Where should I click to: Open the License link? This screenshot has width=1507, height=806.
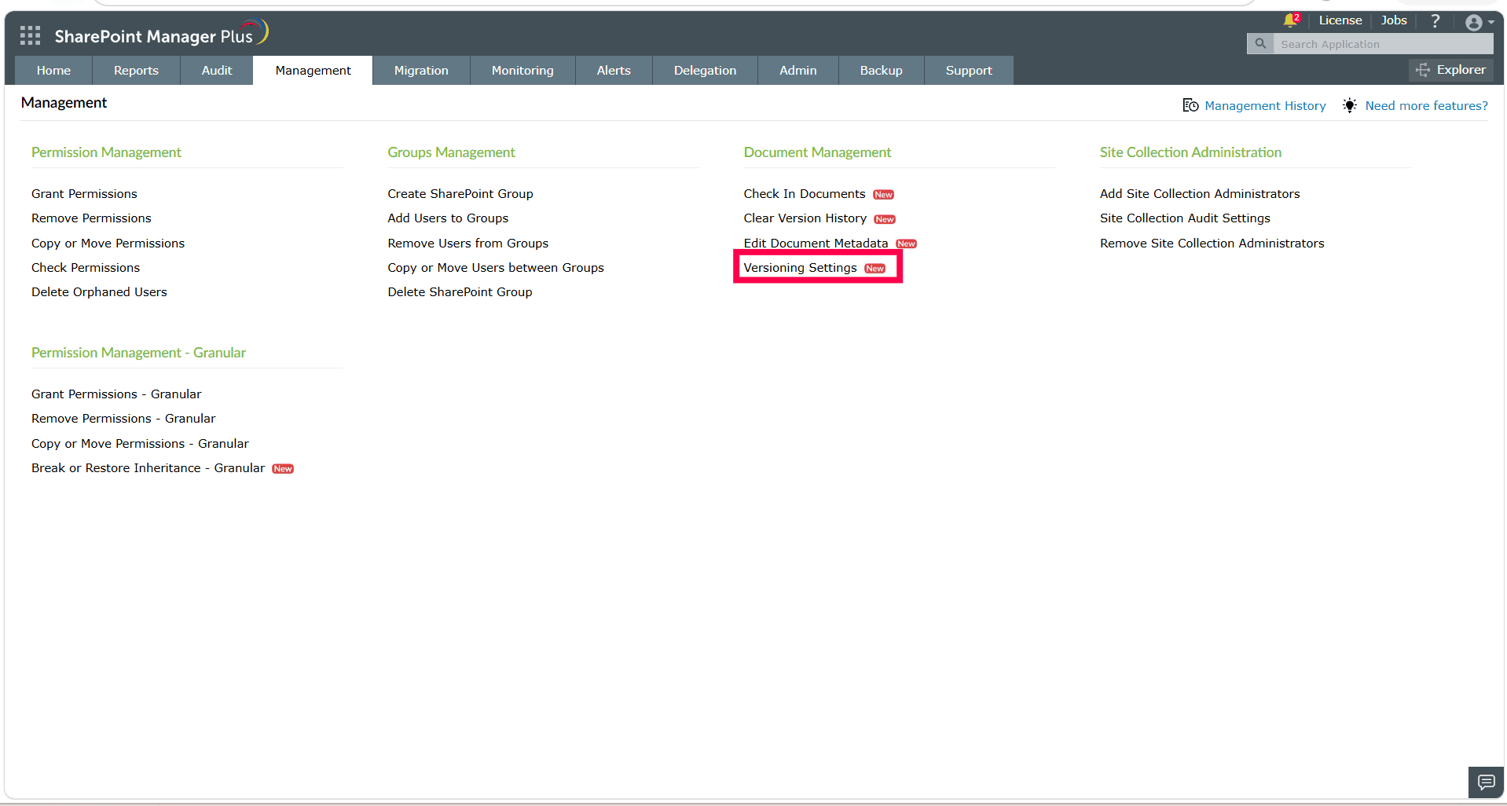pyautogui.click(x=1340, y=20)
